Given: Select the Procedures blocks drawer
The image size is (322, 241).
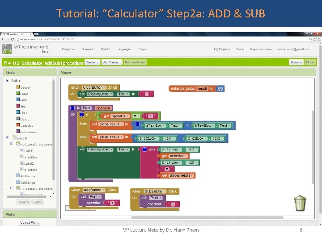Looking at the screenshot, I should click(26, 132).
